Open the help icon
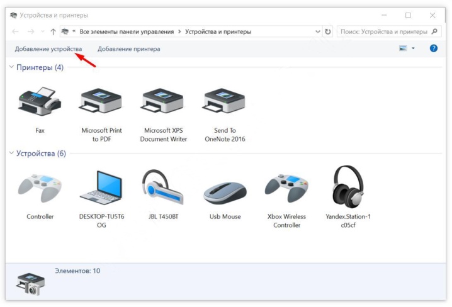This screenshot has width=452, height=307. 433,48
